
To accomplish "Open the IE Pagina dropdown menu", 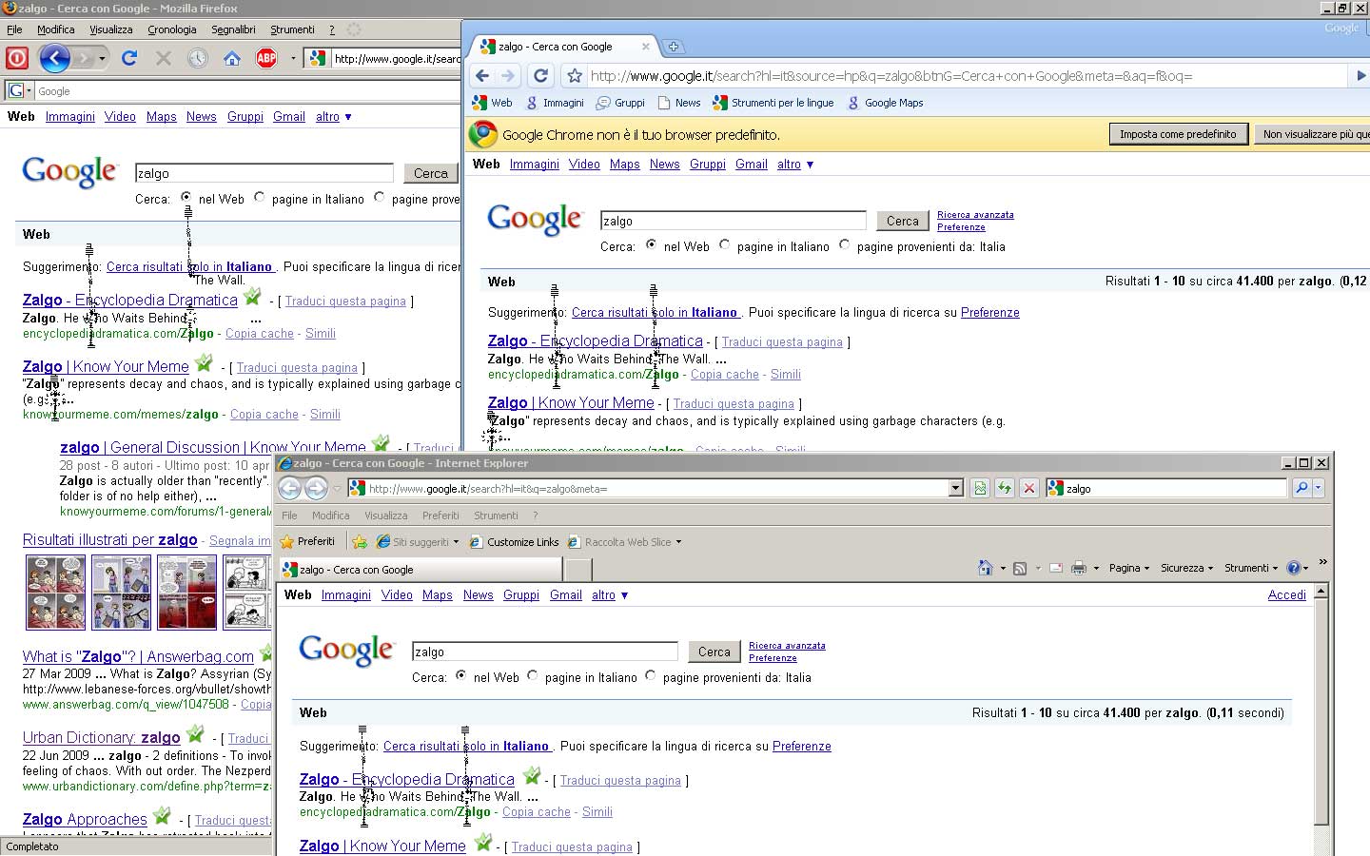I will tap(1129, 568).
